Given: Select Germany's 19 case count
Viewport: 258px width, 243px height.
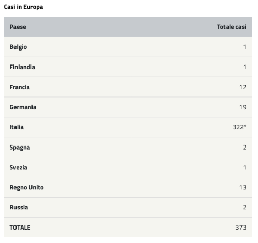Looking at the screenshot, I should tap(243, 107).
